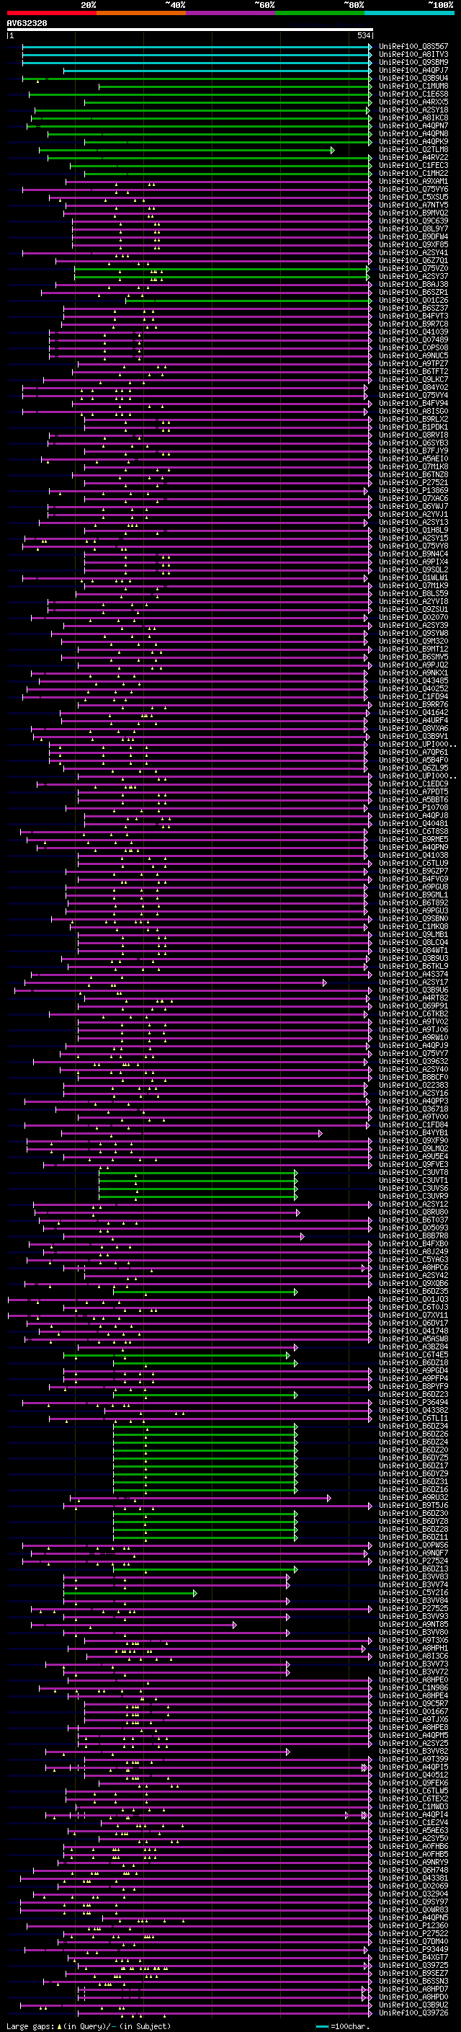This screenshot has height=2032, width=461.
Task: Select the UniRef100_Q41748 label
Action: tap(413, 1331)
